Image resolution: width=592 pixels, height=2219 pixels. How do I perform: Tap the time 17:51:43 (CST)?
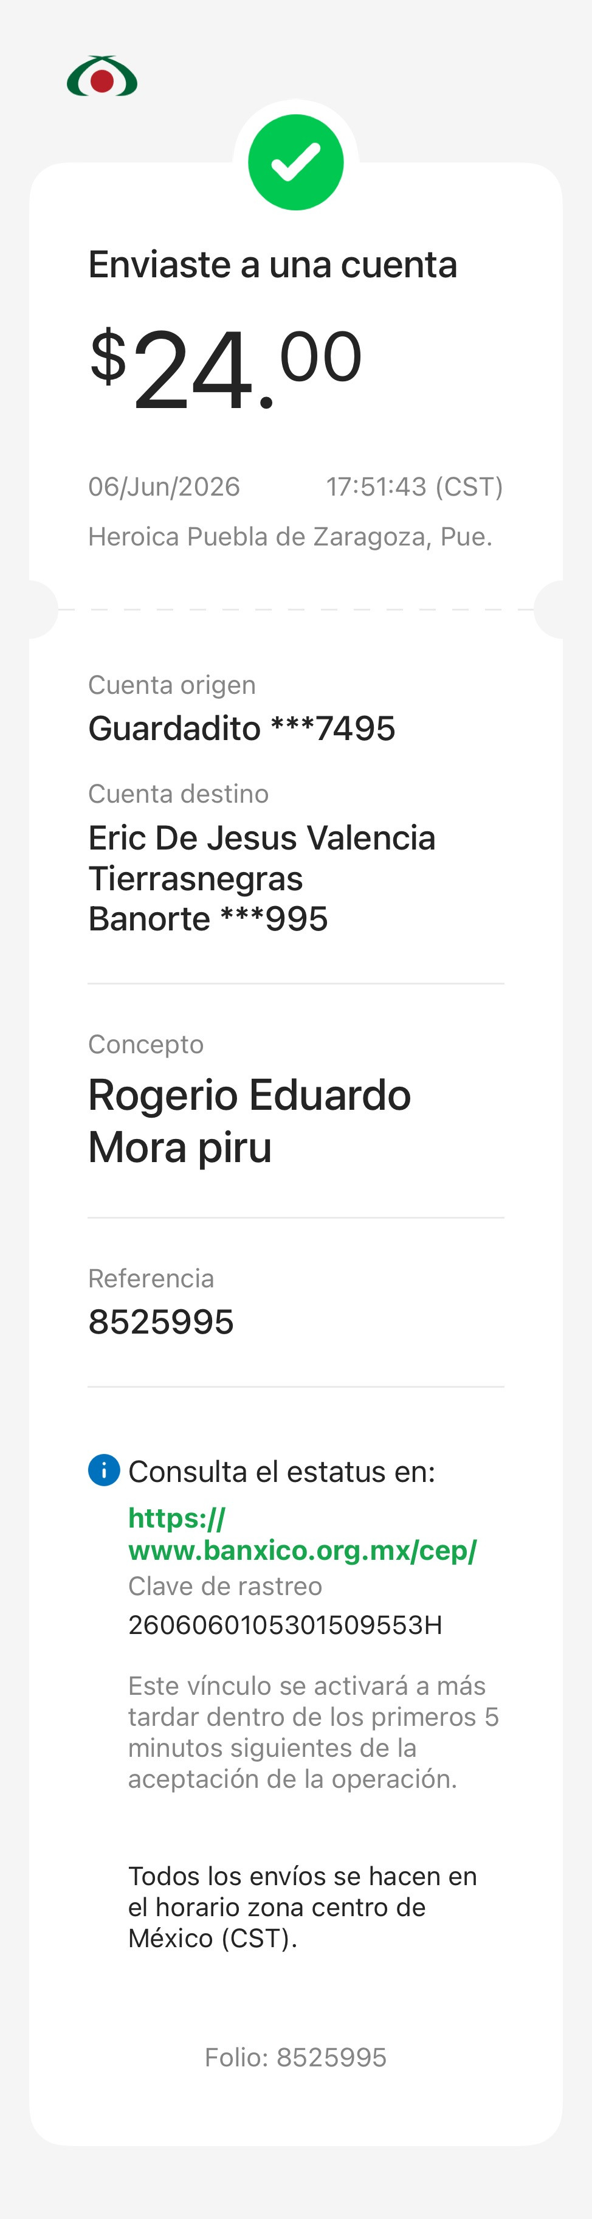pyautogui.click(x=415, y=486)
